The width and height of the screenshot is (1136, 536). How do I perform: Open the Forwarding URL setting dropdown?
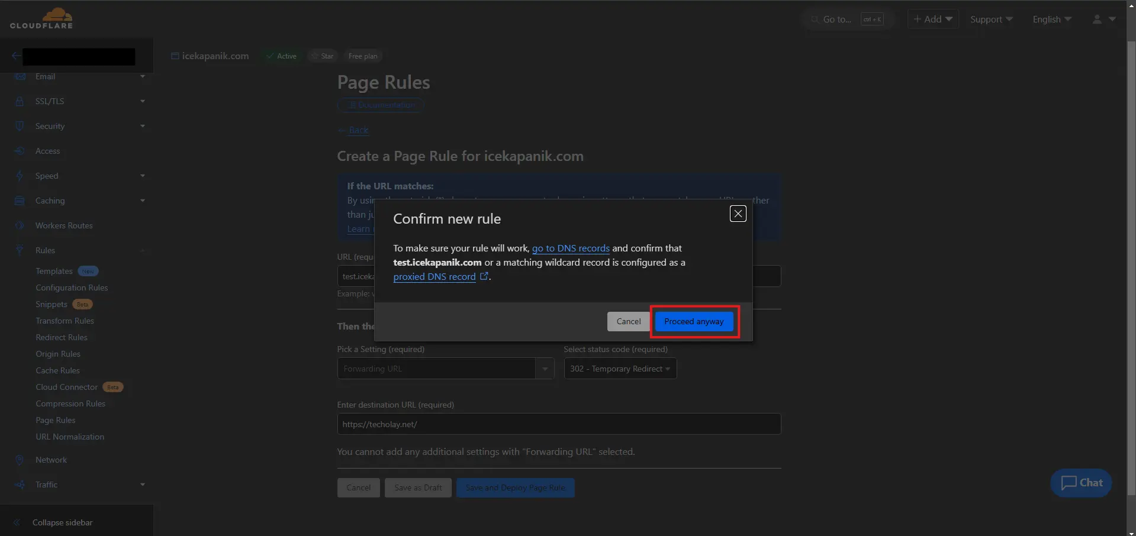coord(446,369)
